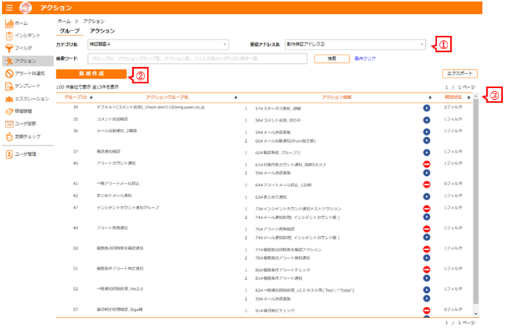Screen dimensions: 507x331
Task: Switch to the アクション tab
Action: [x=103, y=31]
